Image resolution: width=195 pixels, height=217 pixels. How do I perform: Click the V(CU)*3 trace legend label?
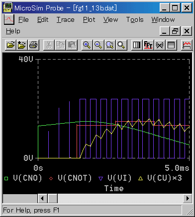[x=165, y=178]
